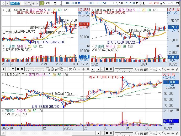
Task: Click fast-forward button on daily chart toolbar
Action: tap(111, 133)
